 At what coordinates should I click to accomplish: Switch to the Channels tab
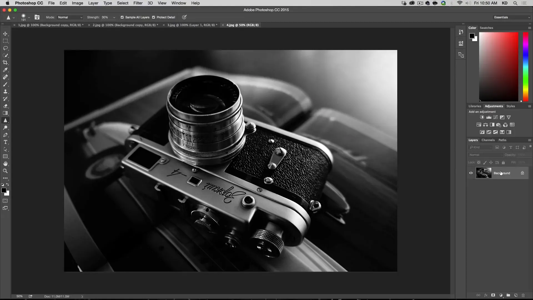(x=488, y=140)
